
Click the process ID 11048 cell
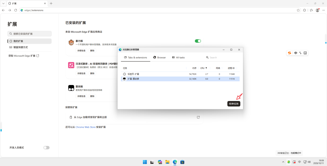(232, 74)
